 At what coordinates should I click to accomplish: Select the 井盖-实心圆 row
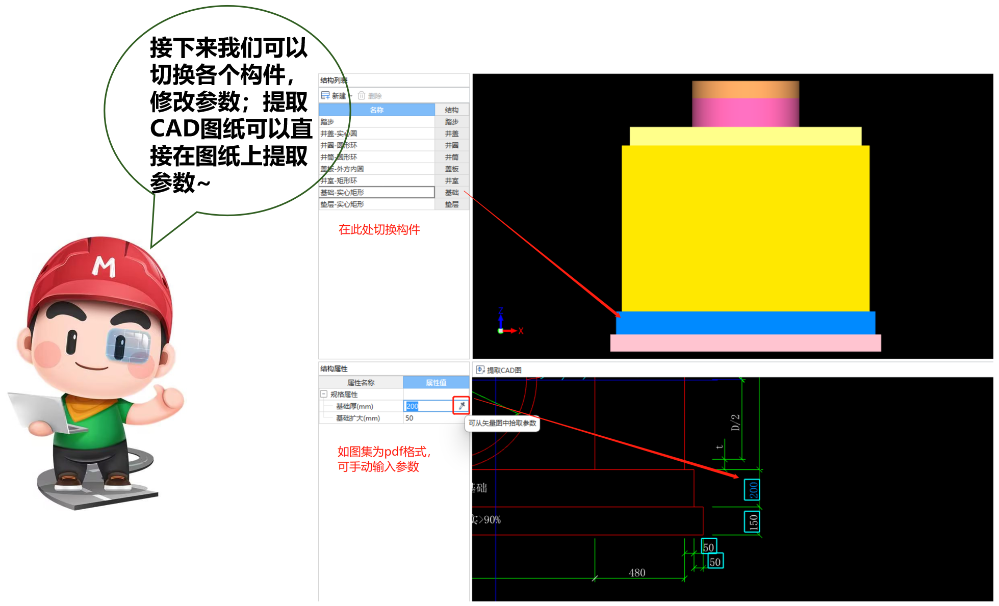(x=376, y=134)
